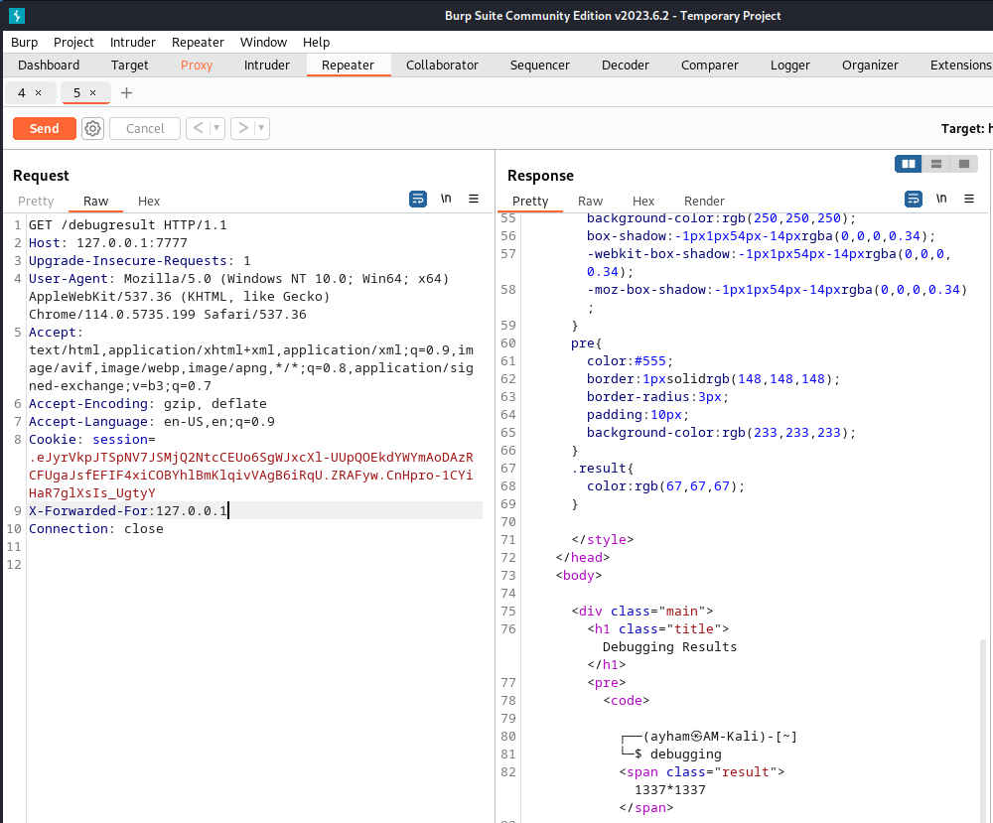Select side-by-side split layout view
Viewport: 993px width, 823px height.
pos(909,164)
